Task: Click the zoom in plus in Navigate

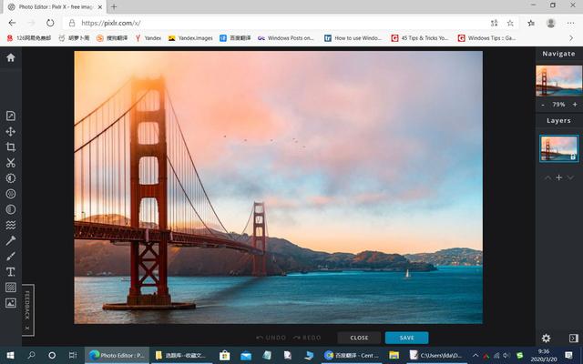Action: pyautogui.click(x=575, y=105)
